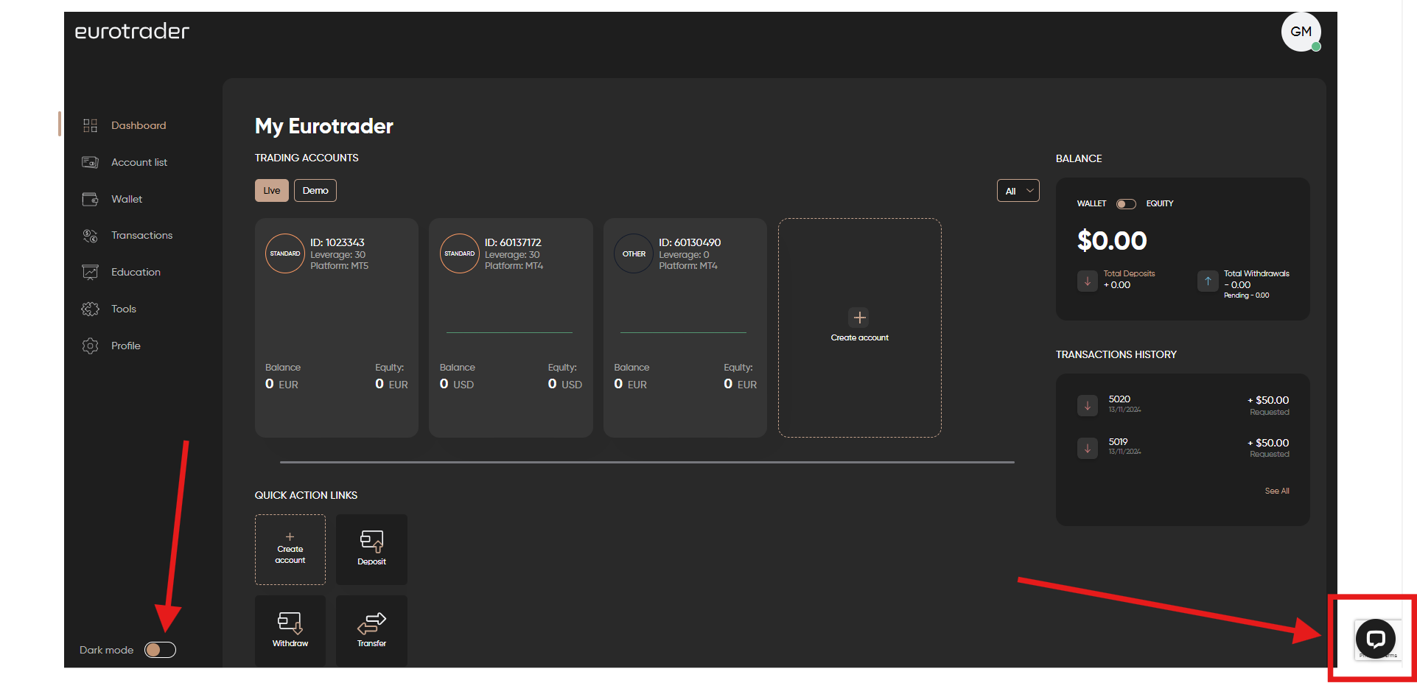Open account card ID: 1023343
The width and height of the screenshot is (1417, 683).
pyautogui.click(x=337, y=328)
